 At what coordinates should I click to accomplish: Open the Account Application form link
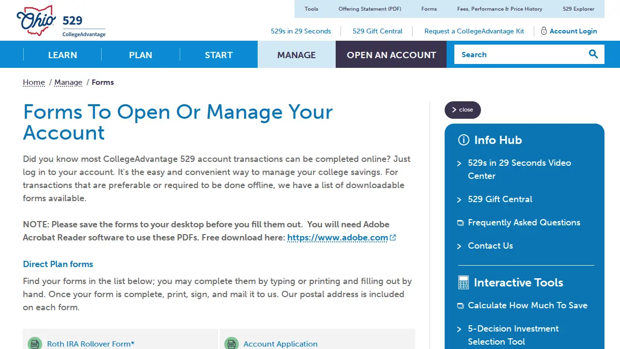pyautogui.click(x=280, y=344)
